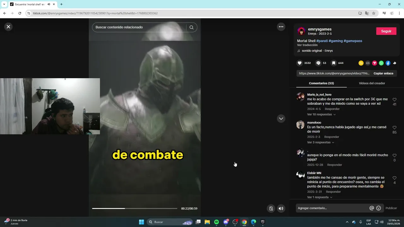404x227 pixels.
Task: Close the TikTok video viewer
Action: pos(9,27)
